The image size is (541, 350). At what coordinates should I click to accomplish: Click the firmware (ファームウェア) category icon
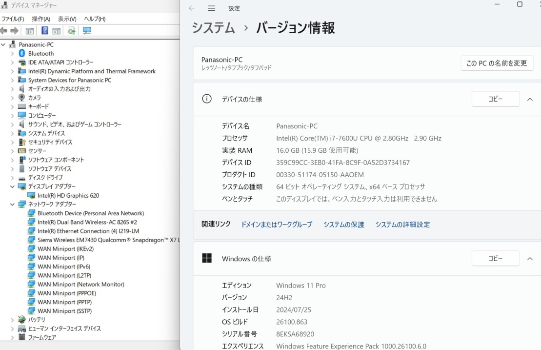click(x=22, y=337)
